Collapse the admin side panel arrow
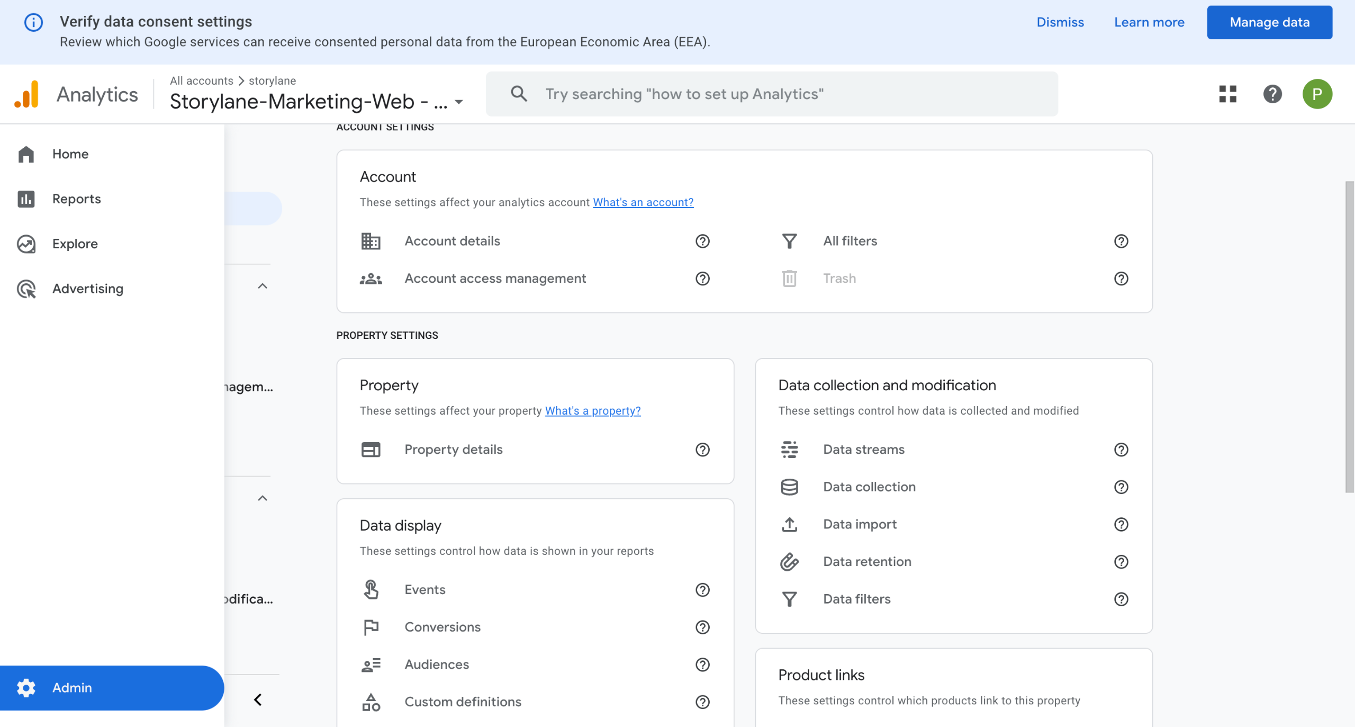The height and width of the screenshot is (727, 1355). (x=258, y=700)
